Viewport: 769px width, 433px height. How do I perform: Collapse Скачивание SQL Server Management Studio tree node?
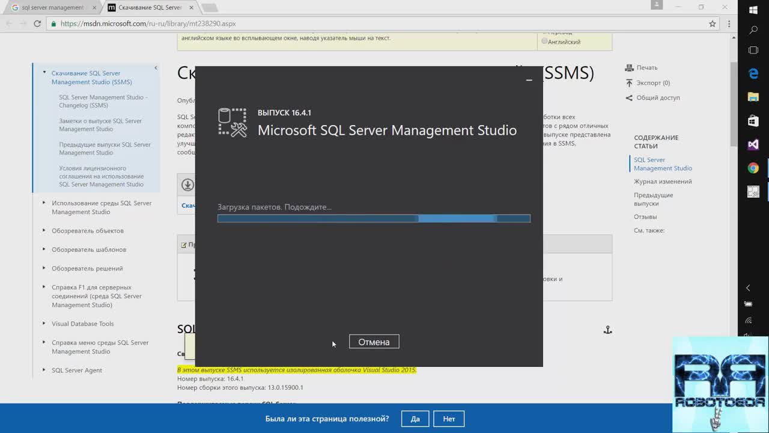(x=44, y=73)
